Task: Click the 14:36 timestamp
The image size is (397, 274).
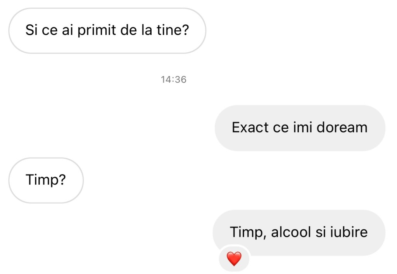Action: (x=174, y=80)
